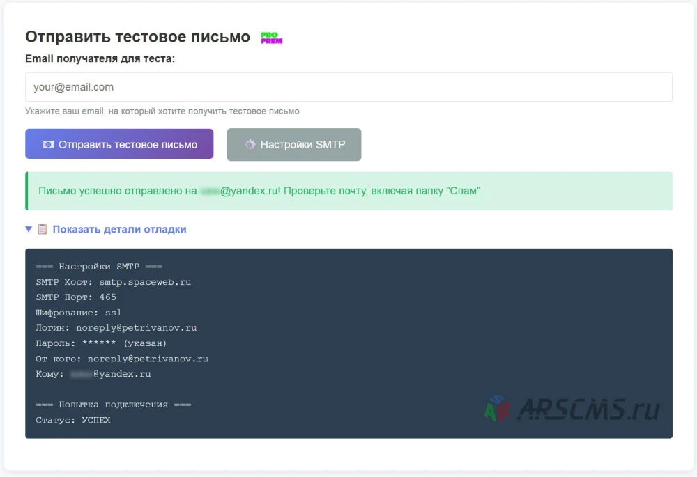The image size is (697, 477).
Task: Click the line 'Шифрование: ssl'
Action: coord(79,313)
